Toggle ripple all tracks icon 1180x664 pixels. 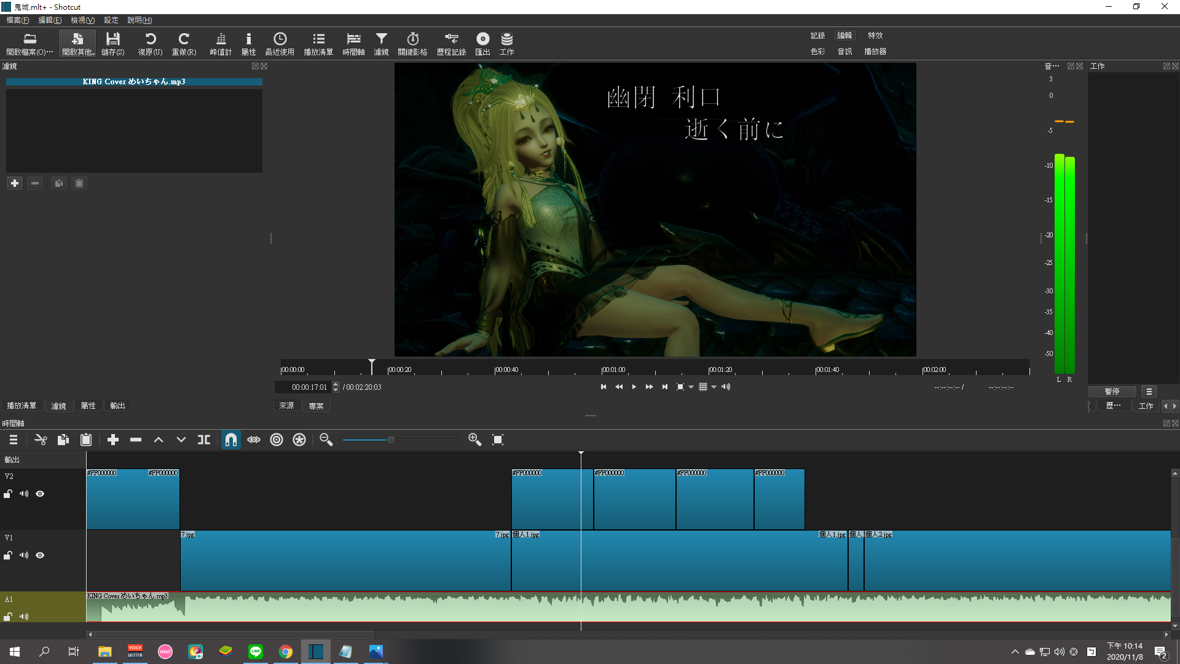(299, 440)
